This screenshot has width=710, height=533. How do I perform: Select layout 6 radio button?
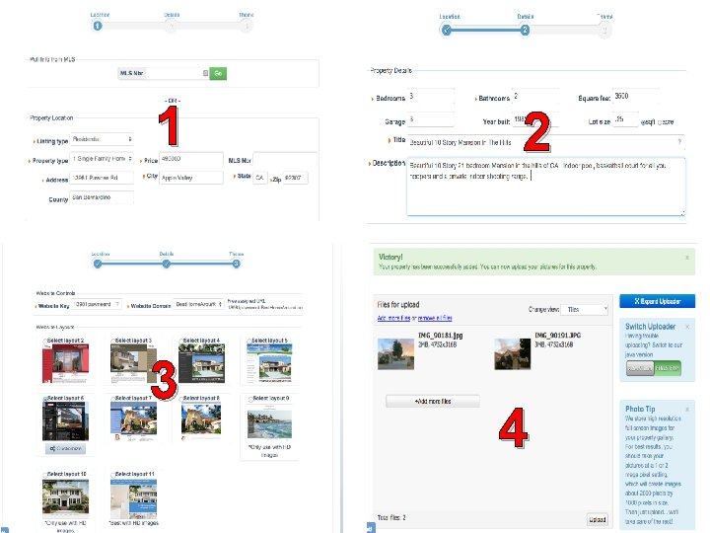[45, 399]
